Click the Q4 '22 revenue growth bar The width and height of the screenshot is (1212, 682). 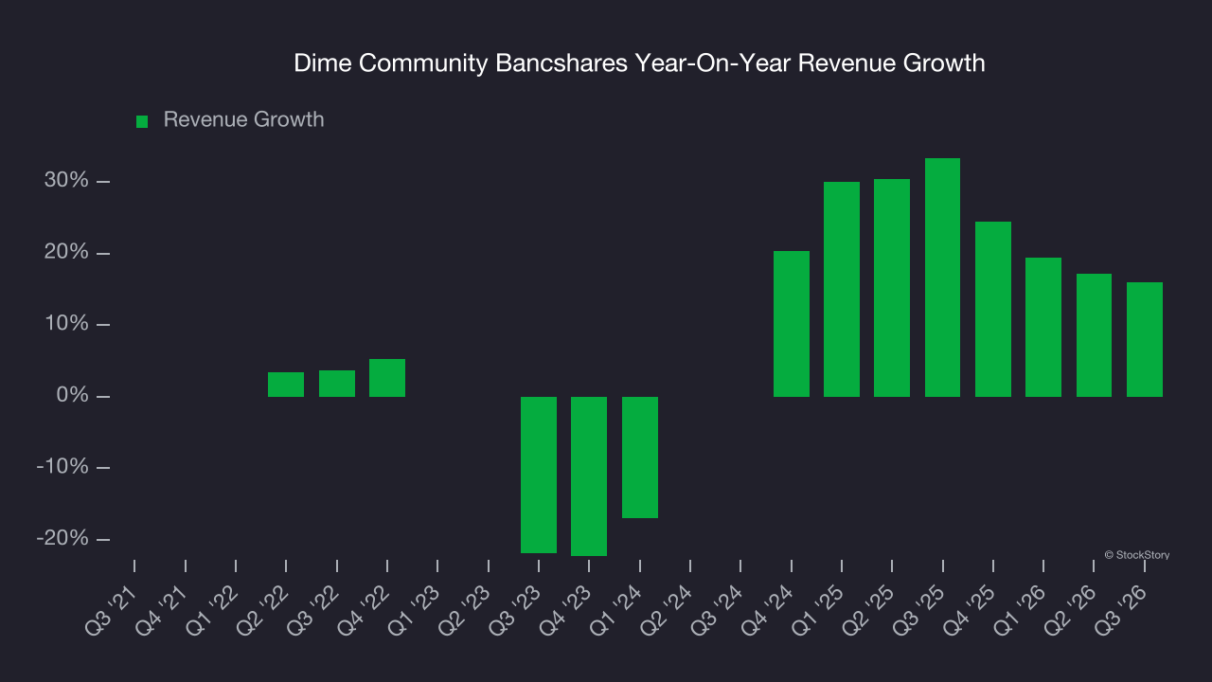tap(387, 378)
